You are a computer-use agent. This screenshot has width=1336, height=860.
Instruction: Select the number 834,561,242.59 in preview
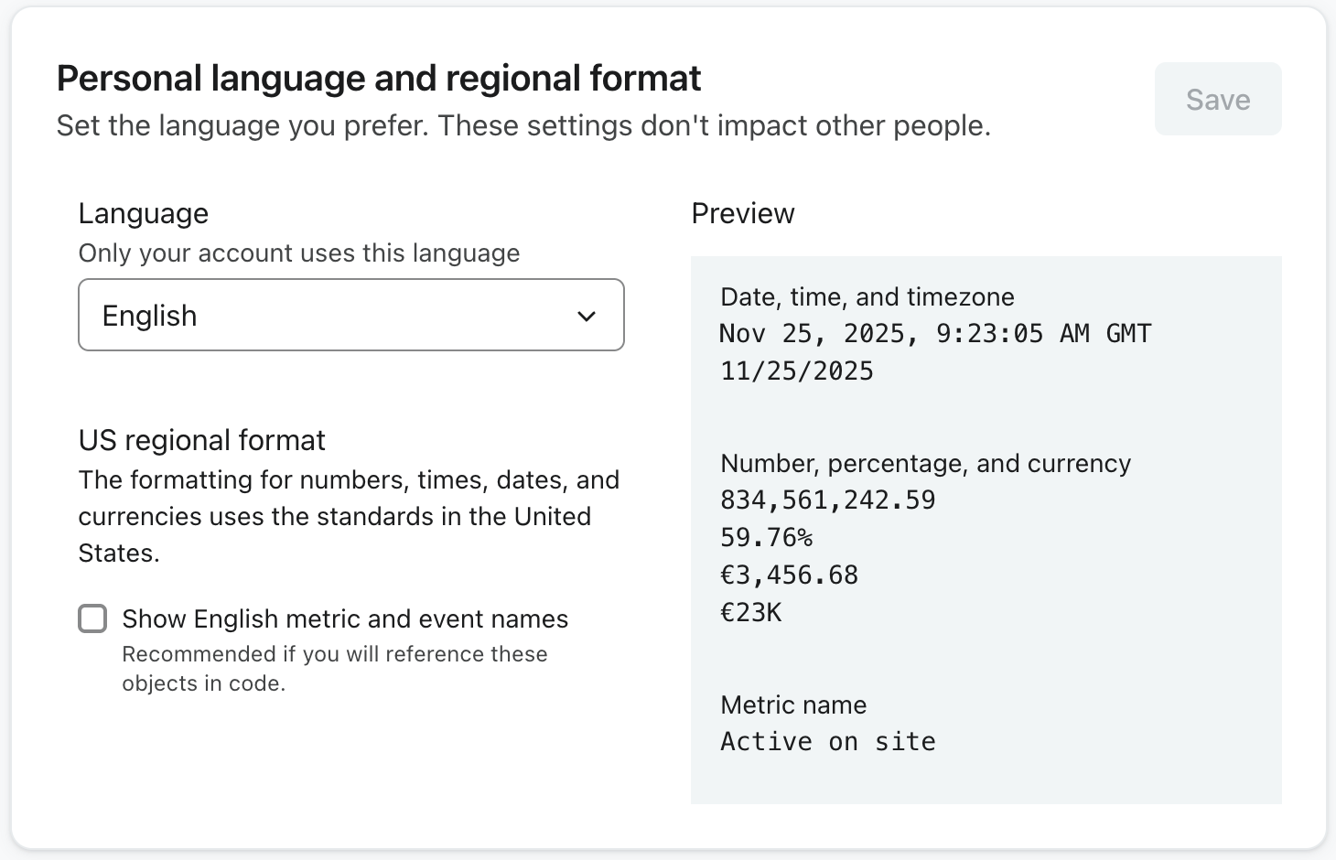827,500
